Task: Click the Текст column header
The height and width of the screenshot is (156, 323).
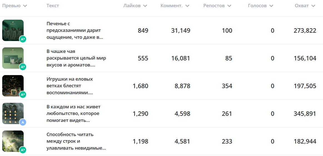Action: click(x=53, y=6)
